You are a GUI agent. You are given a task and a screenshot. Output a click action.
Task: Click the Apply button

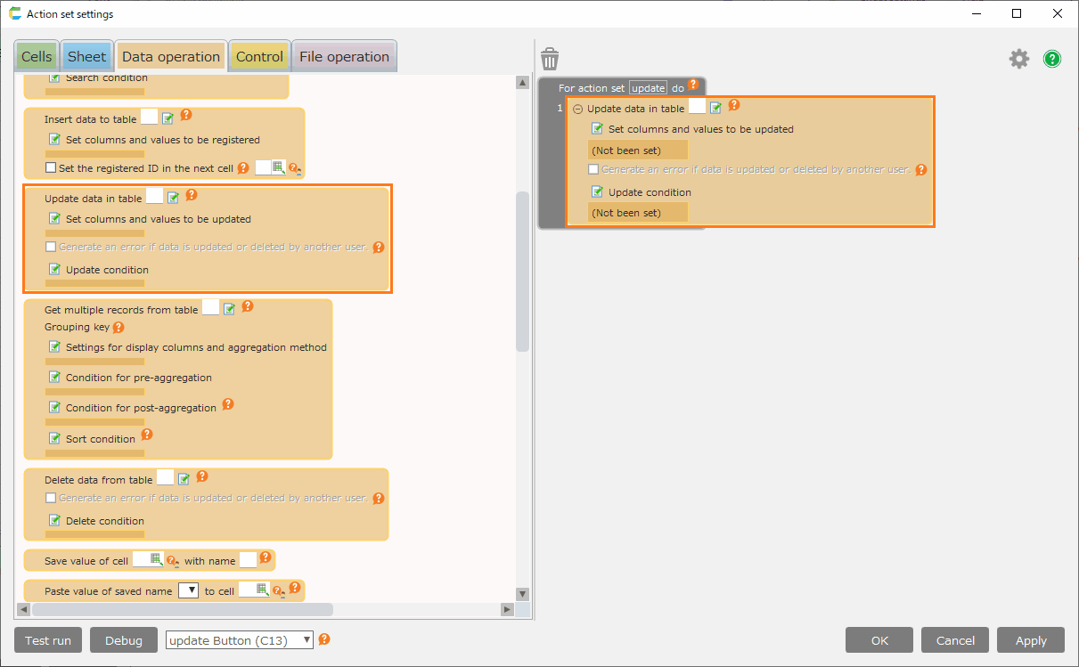click(1031, 640)
